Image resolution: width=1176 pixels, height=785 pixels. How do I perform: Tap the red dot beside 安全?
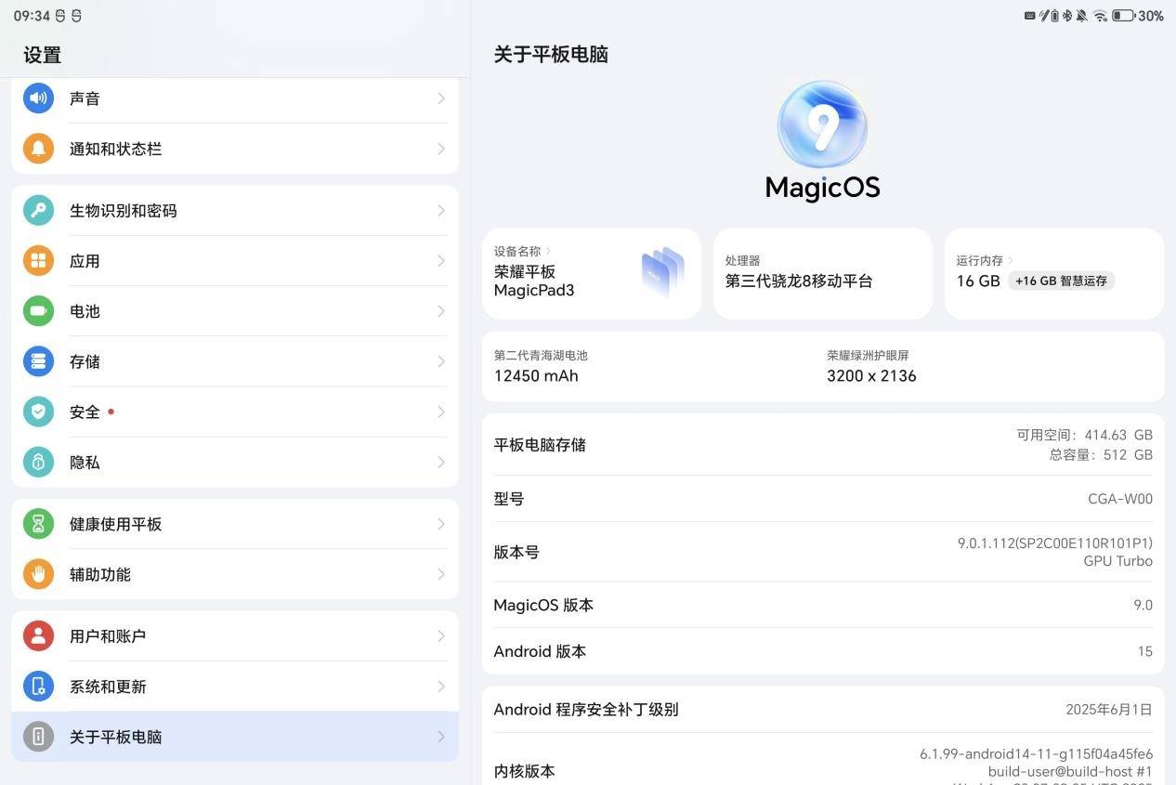pyautogui.click(x=111, y=411)
